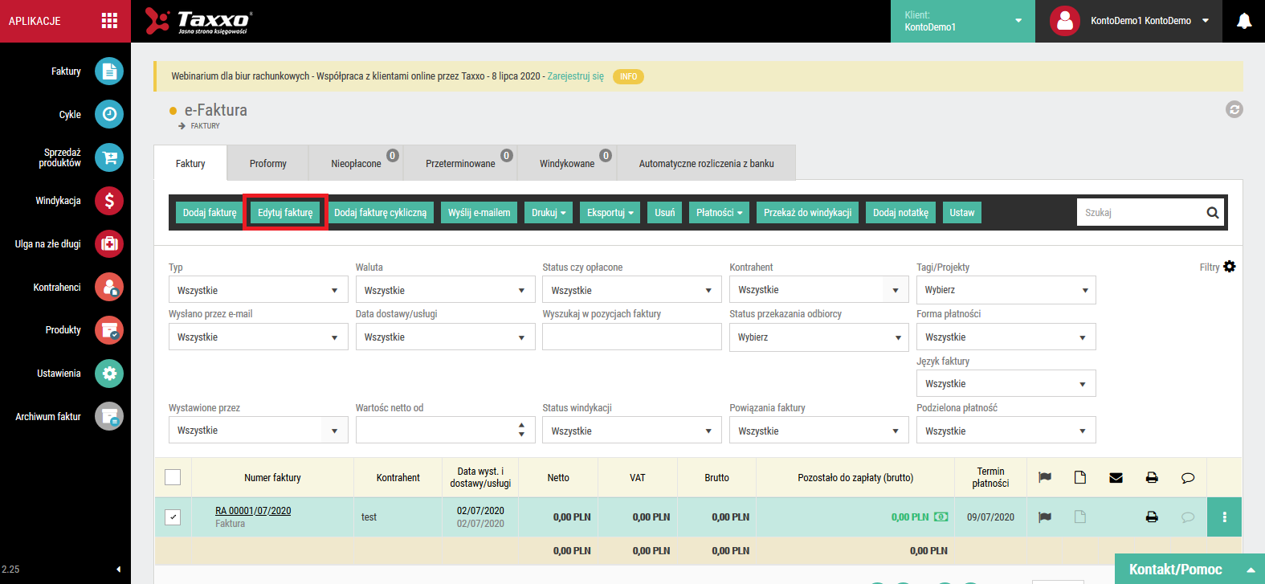Switch to the Proformy tab
This screenshot has width=1265, height=584.
268,163
